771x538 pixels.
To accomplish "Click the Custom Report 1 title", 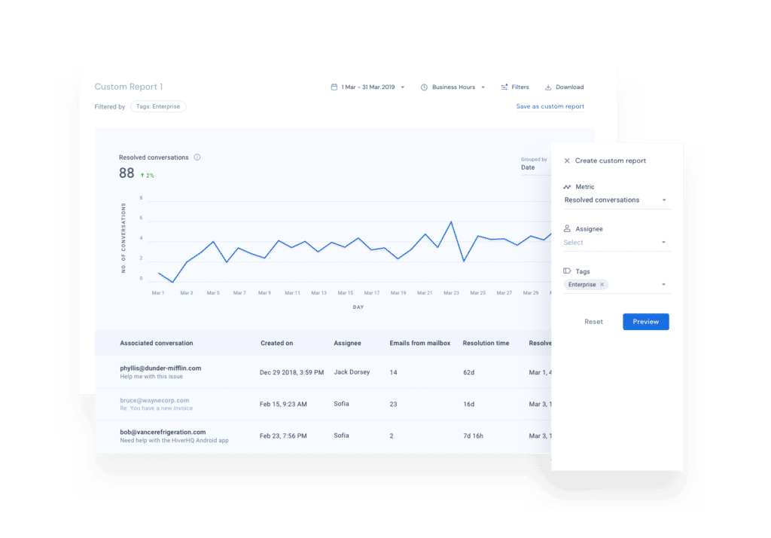I will pyautogui.click(x=128, y=87).
